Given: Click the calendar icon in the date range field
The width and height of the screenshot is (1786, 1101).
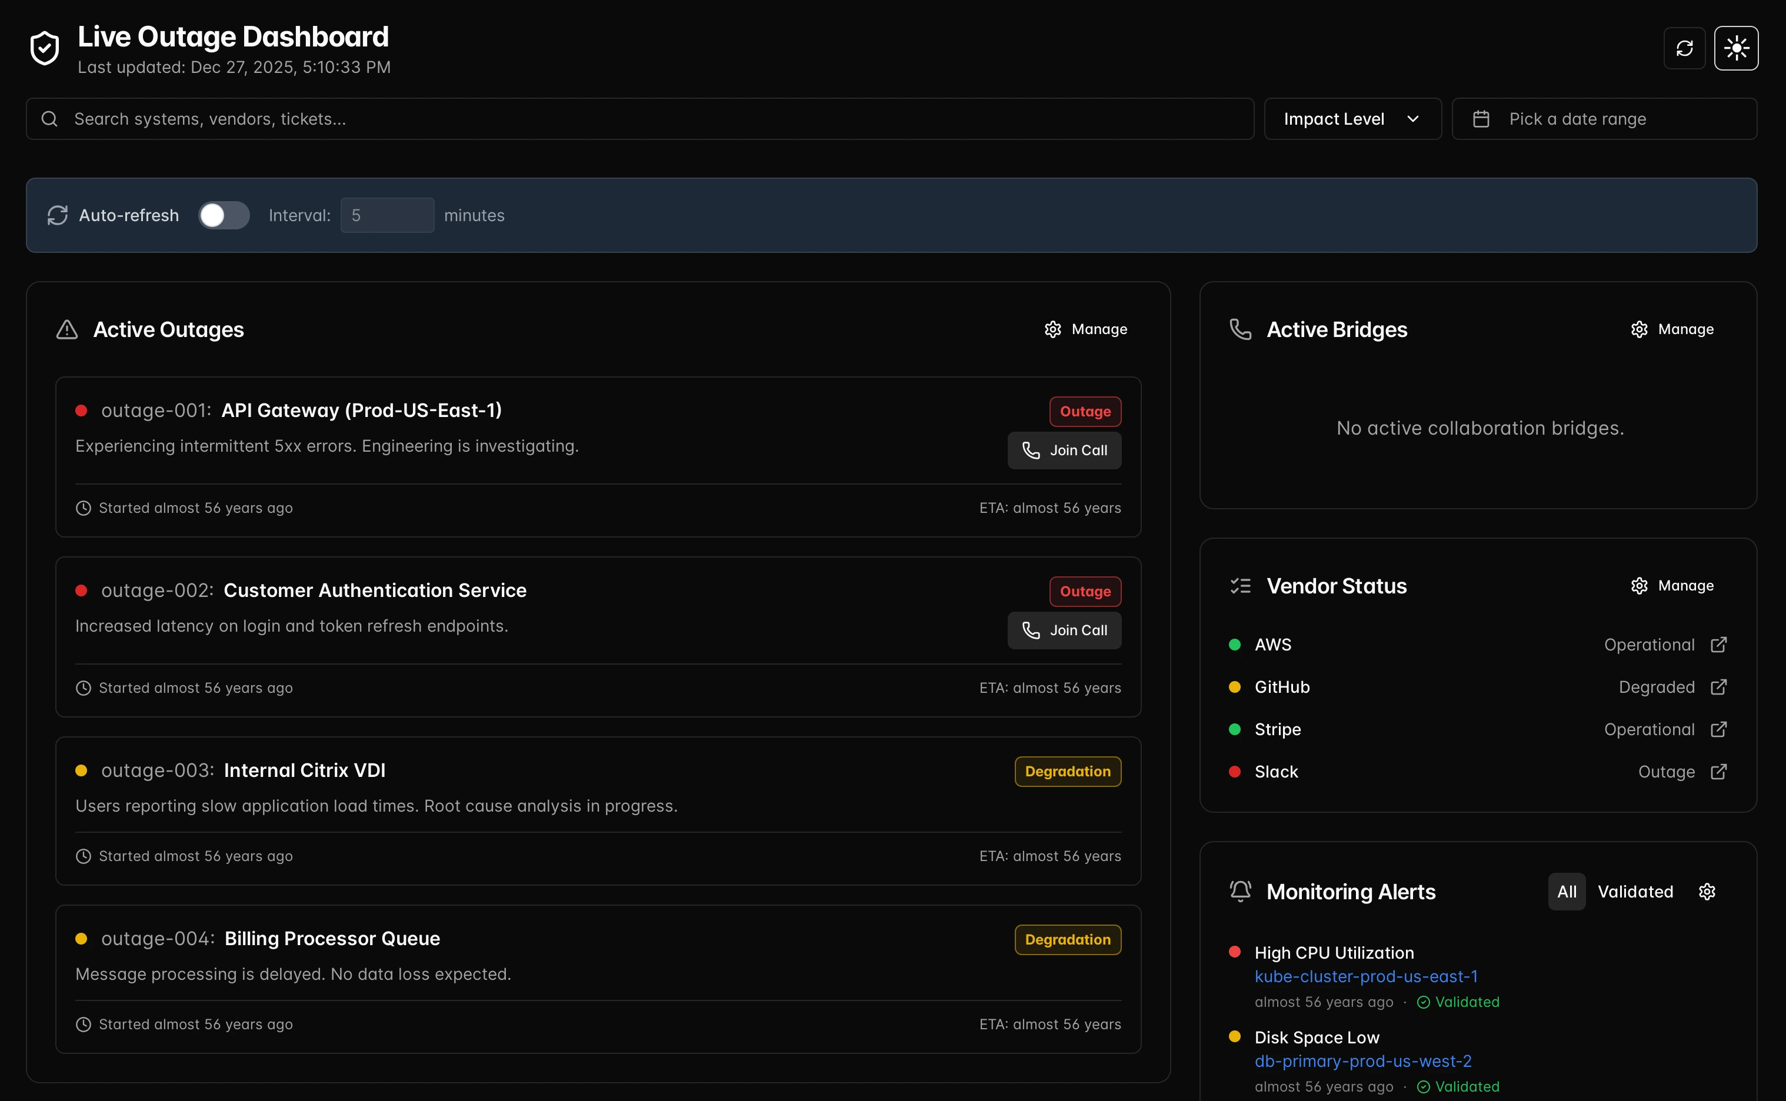Looking at the screenshot, I should (x=1482, y=118).
